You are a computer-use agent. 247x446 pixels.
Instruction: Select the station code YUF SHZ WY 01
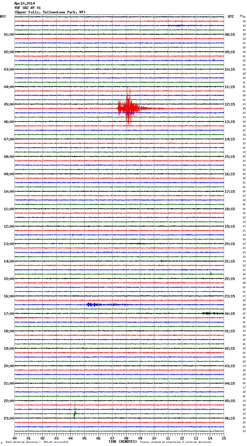pos(27,8)
